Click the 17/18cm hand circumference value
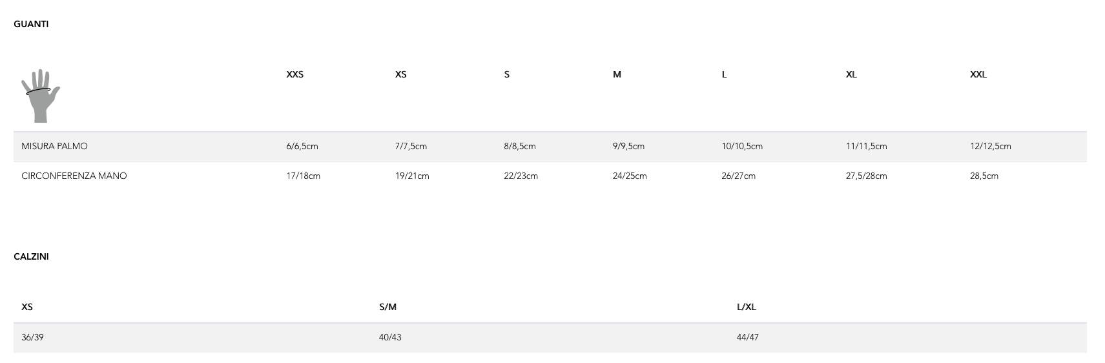The height and width of the screenshot is (363, 1105). pyautogui.click(x=303, y=176)
